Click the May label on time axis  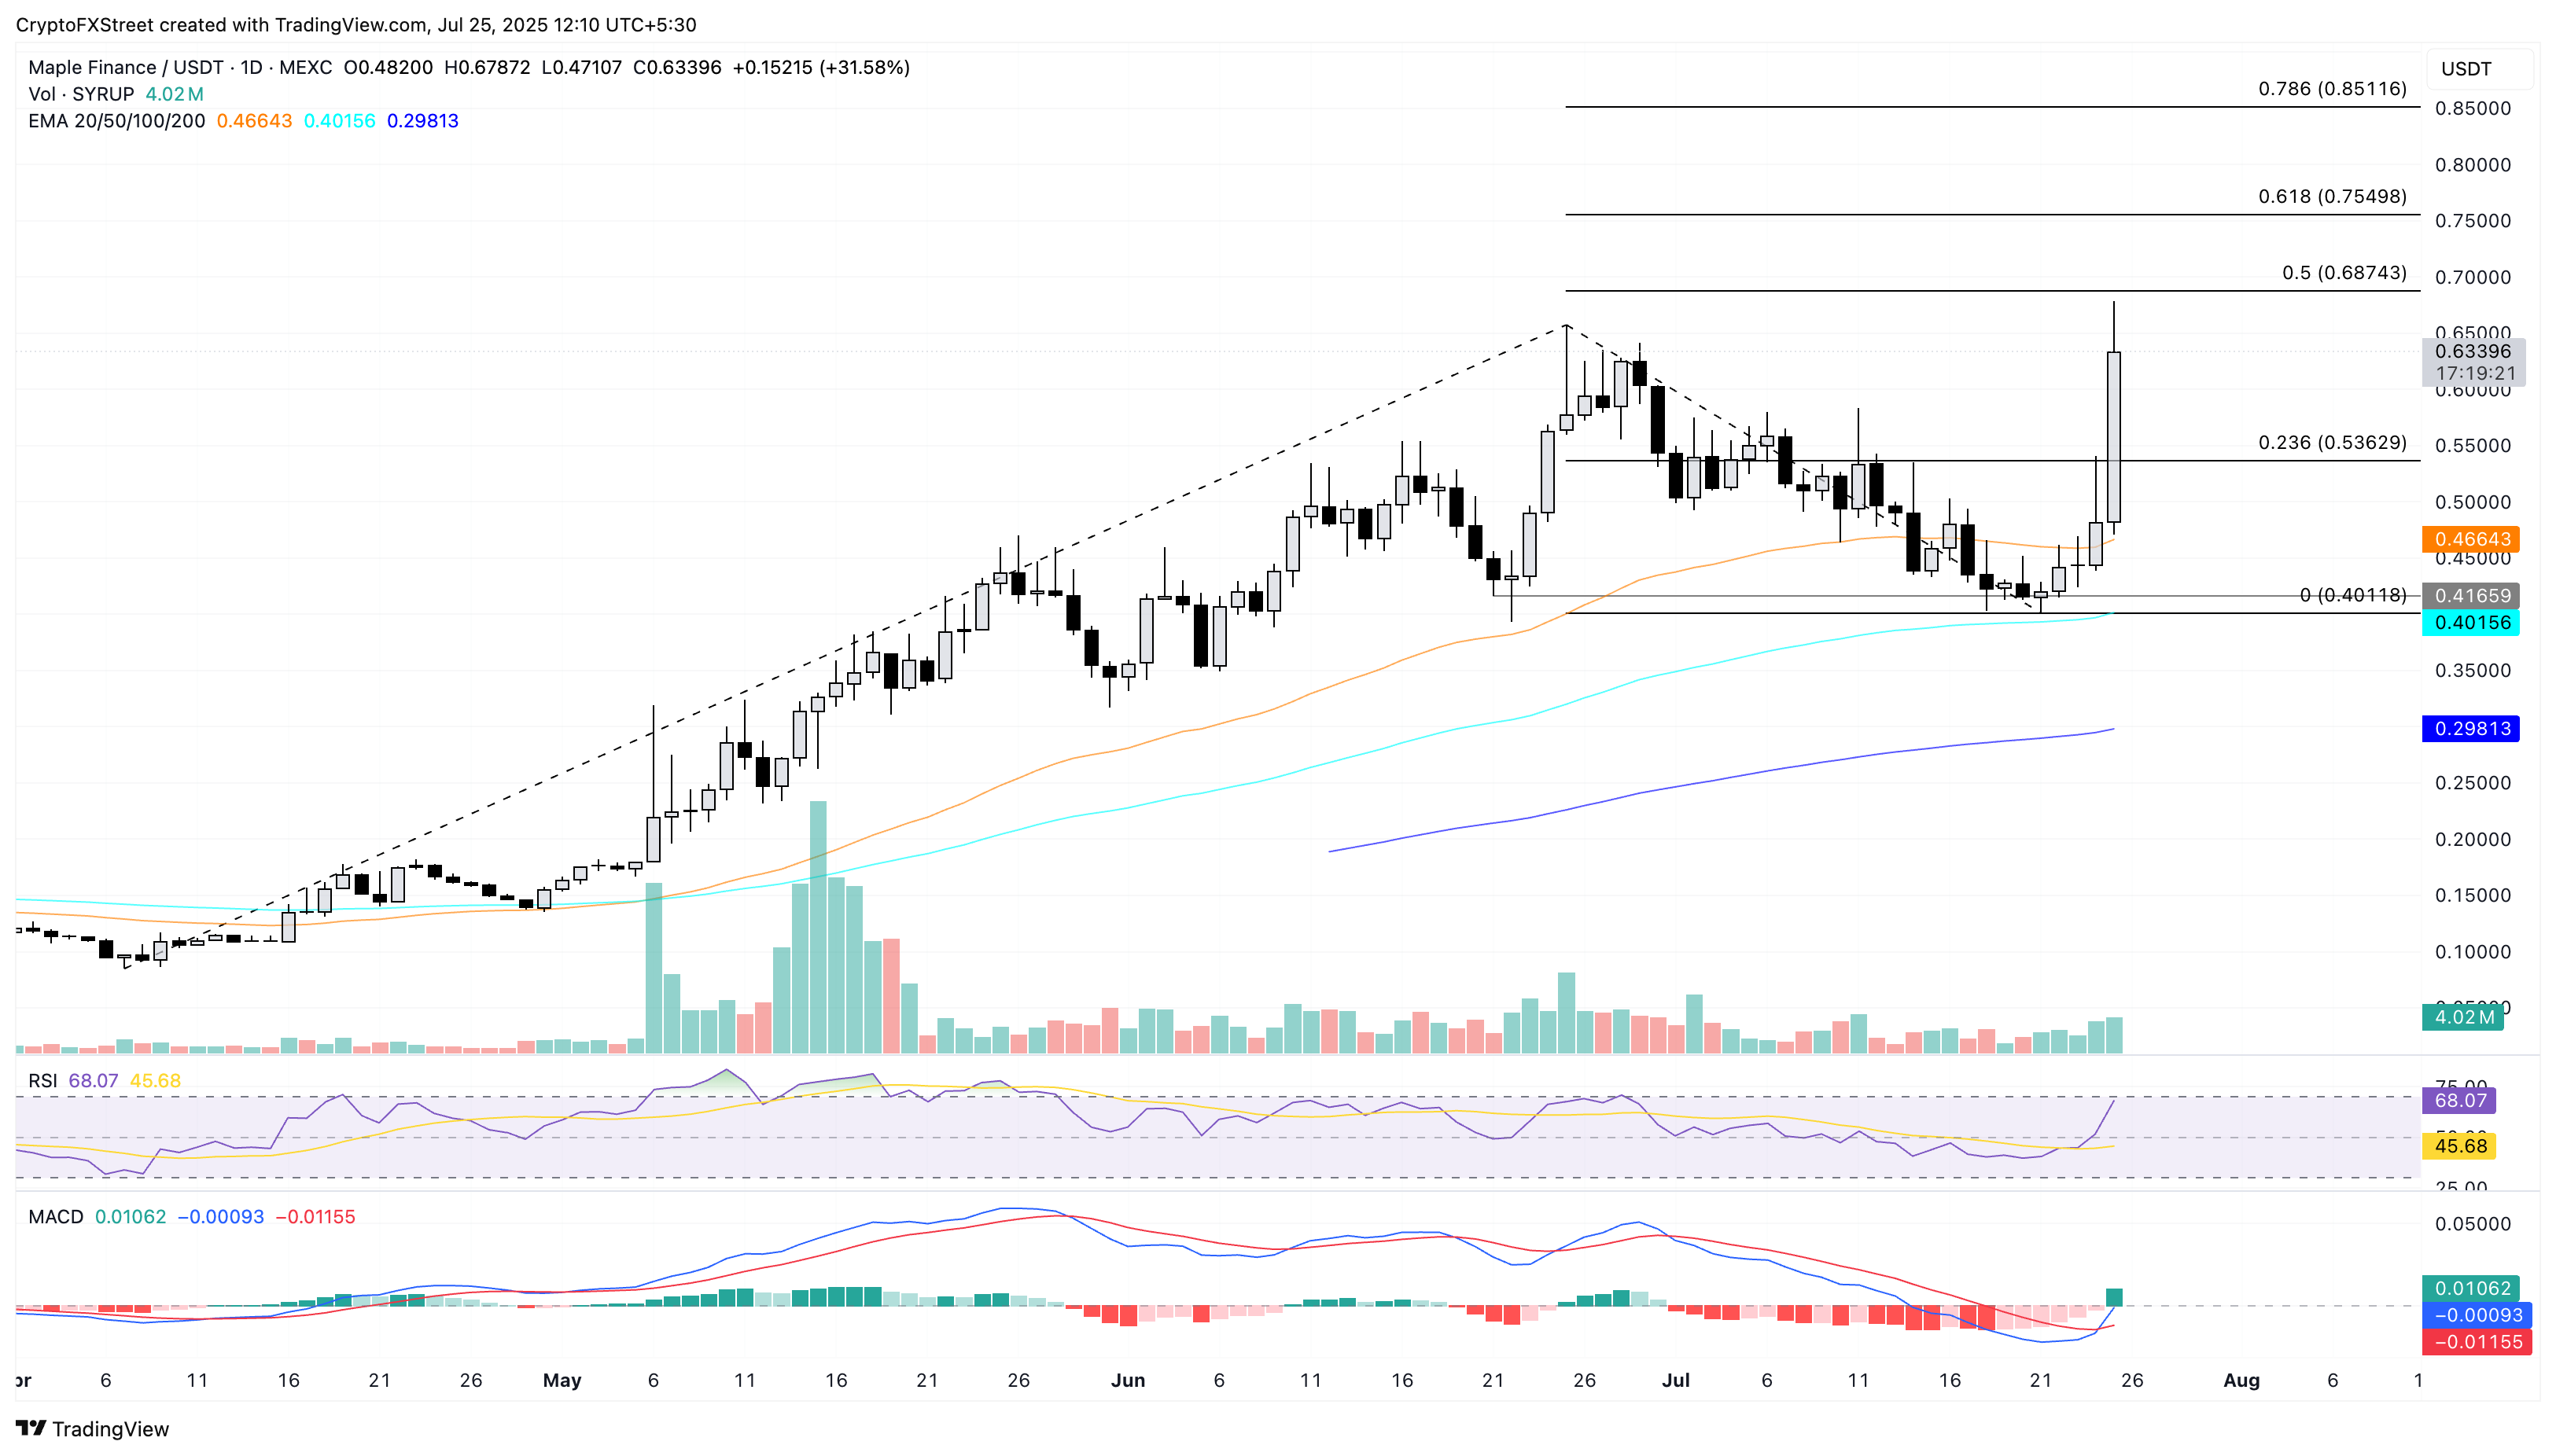[562, 1381]
